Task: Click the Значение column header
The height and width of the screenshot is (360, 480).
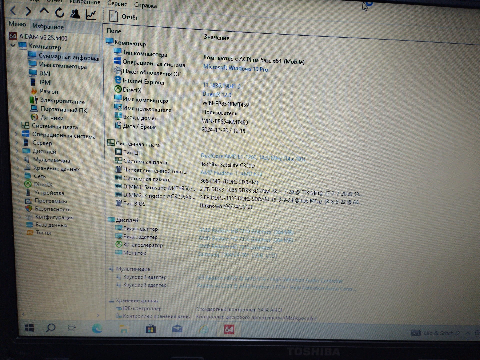Action: pos(216,37)
